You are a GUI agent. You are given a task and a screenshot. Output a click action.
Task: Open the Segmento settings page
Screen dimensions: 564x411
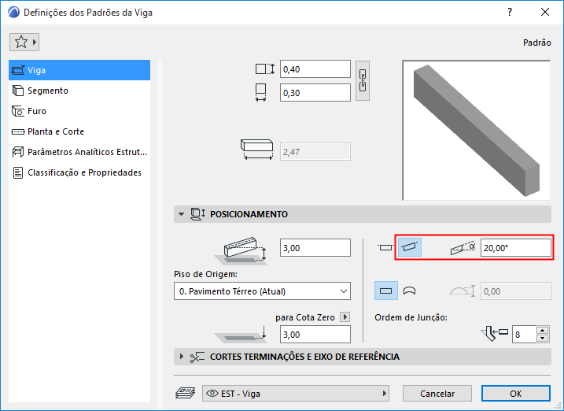[x=47, y=91]
